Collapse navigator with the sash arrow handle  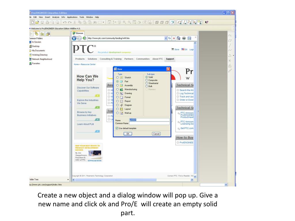tap(71, 102)
